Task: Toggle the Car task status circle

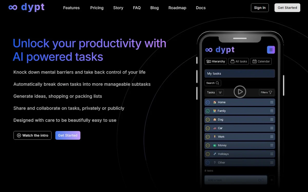Action: 208,128
